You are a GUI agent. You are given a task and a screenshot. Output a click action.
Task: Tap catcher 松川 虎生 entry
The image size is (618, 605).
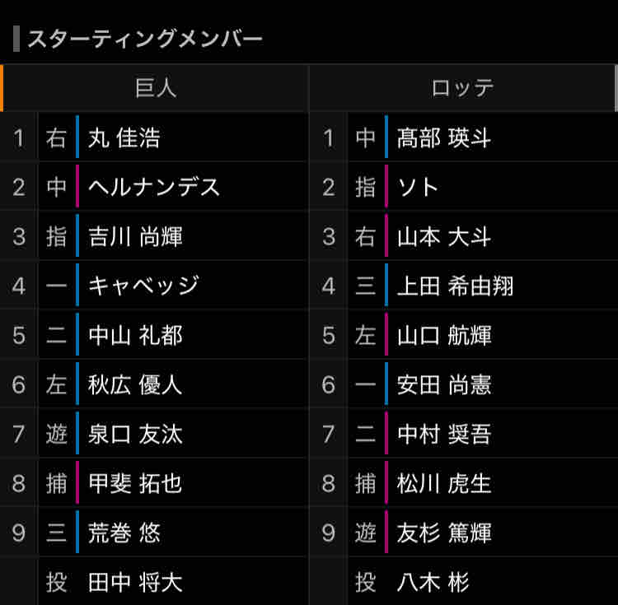coord(444,483)
